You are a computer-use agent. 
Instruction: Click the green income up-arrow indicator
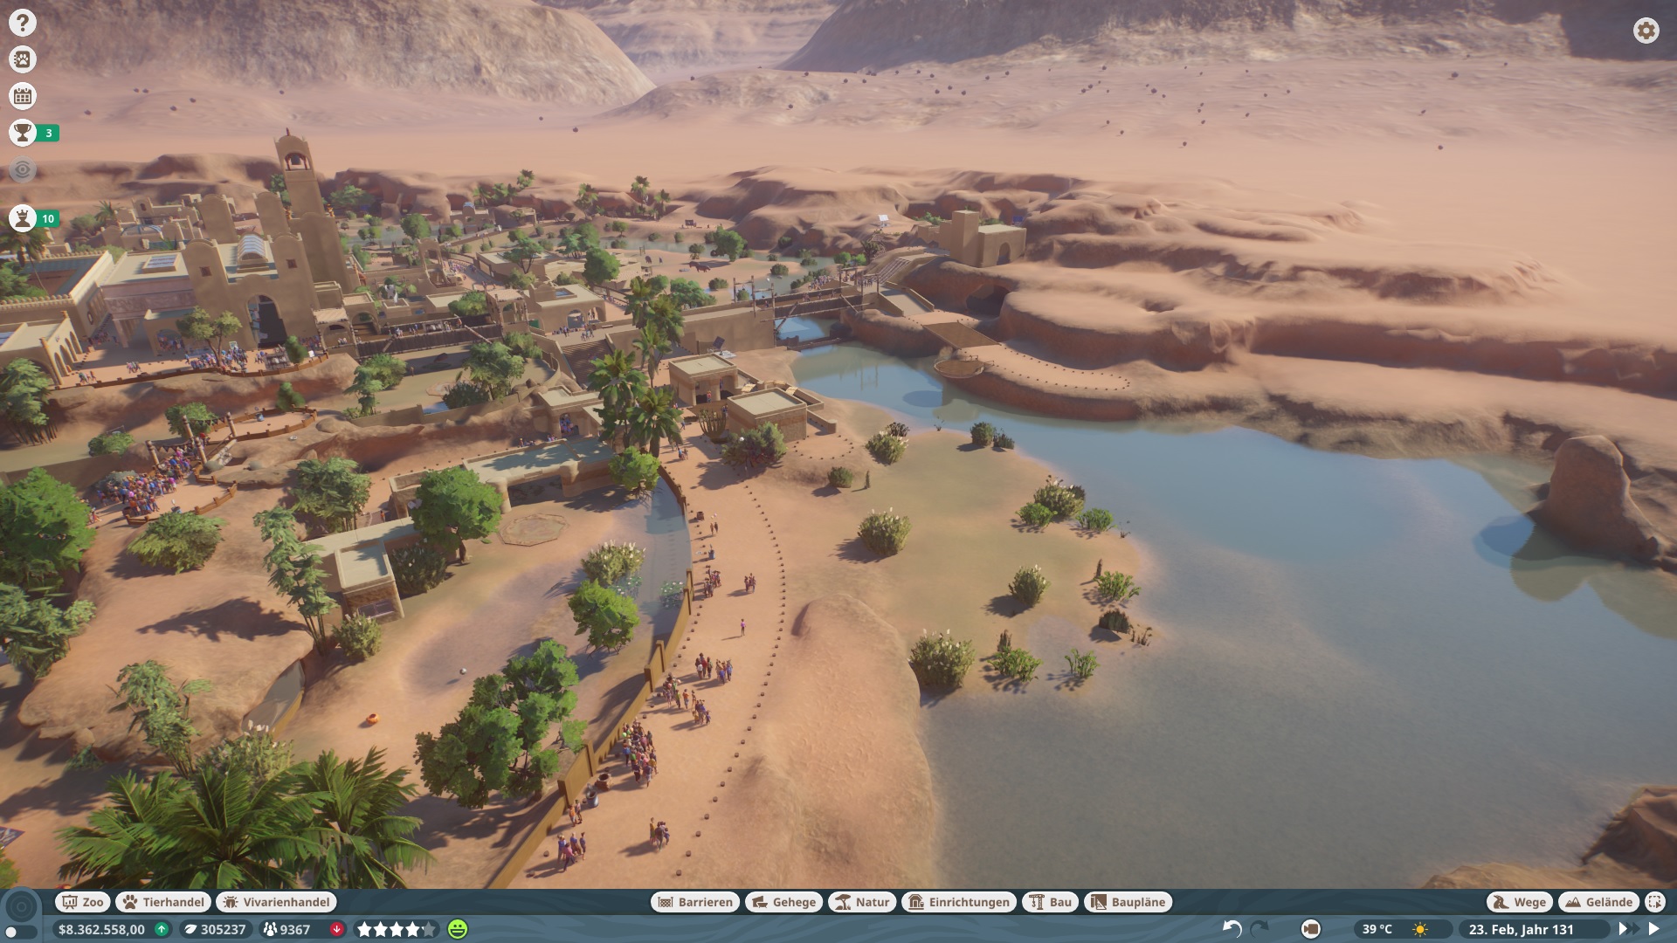click(162, 929)
